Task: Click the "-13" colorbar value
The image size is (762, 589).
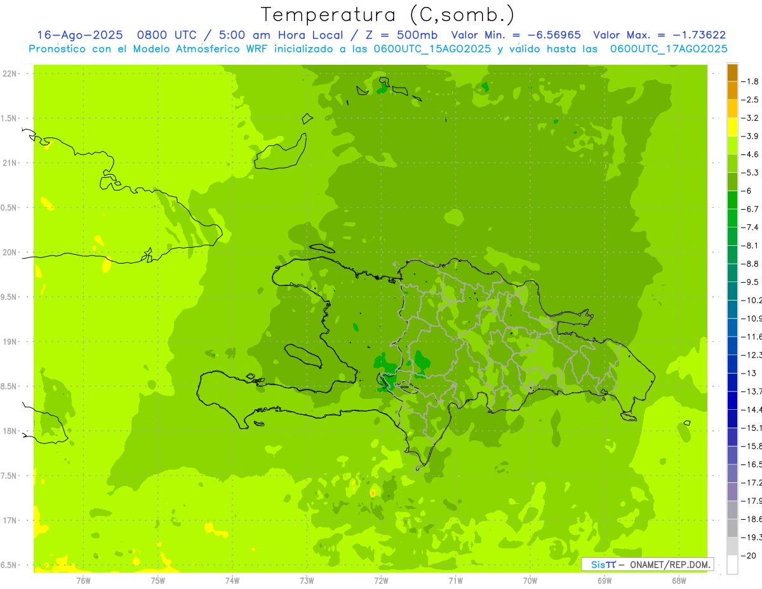Action: [x=747, y=373]
